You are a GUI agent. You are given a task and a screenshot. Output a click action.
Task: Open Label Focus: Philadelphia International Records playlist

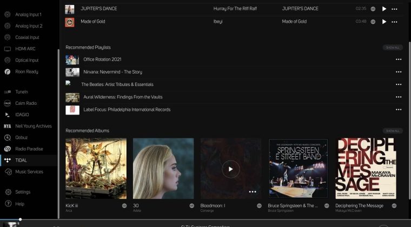pyautogui.click(x=127, y=110)
